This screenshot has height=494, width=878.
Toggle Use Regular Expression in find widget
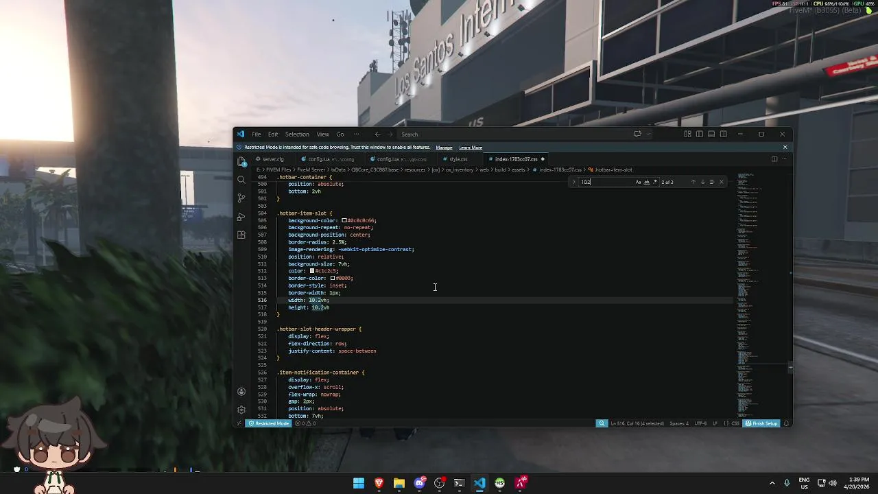pyautogui.click(x=654, y=182)
